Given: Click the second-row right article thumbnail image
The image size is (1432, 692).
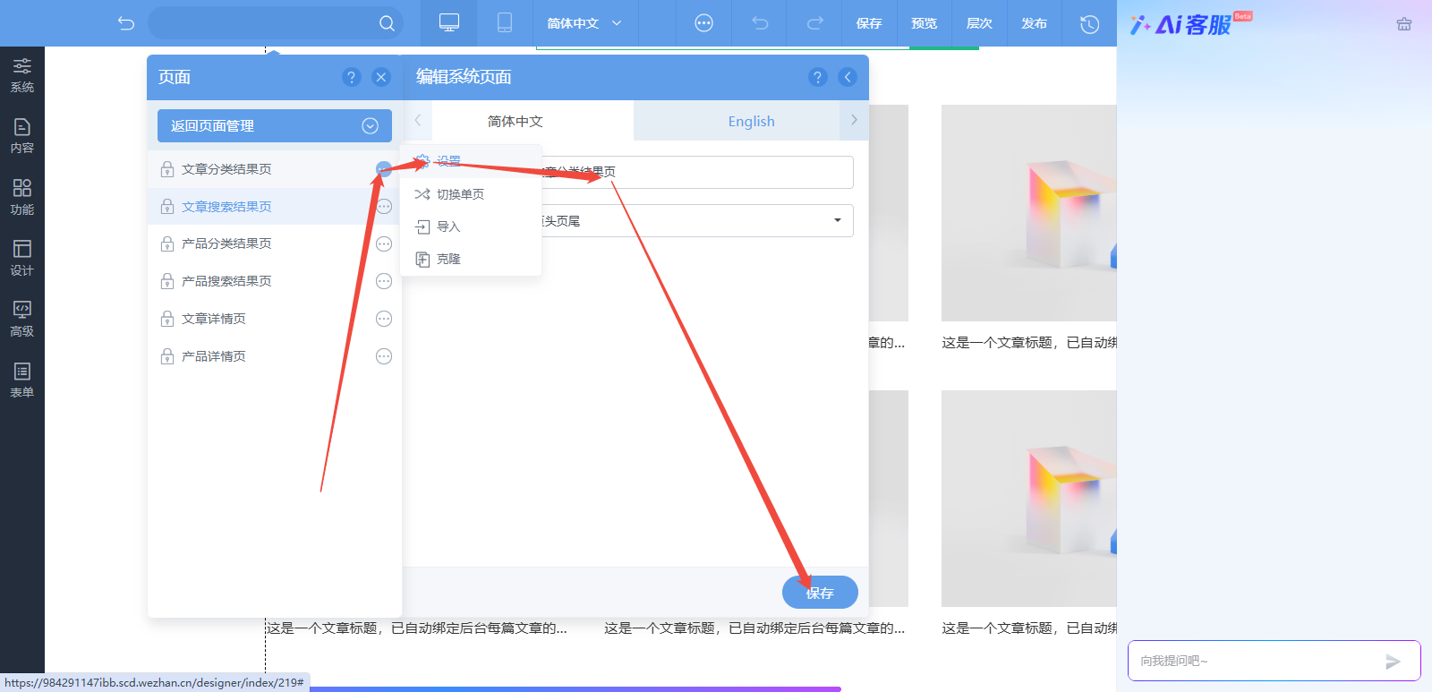Looking at the screenshot, I should click(x=1029, y=499).
